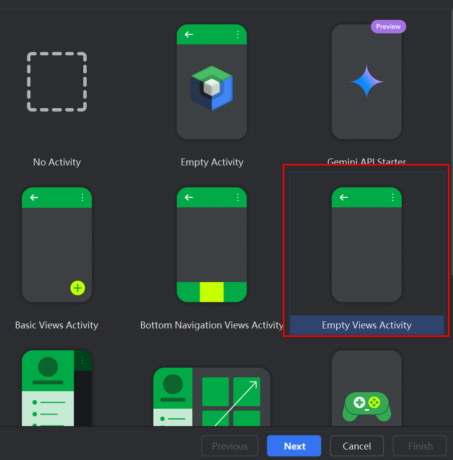Click the yellow highlighted bottom navigation tab
This screenshot has height=460, width=453.
click(x=212, y=292)
